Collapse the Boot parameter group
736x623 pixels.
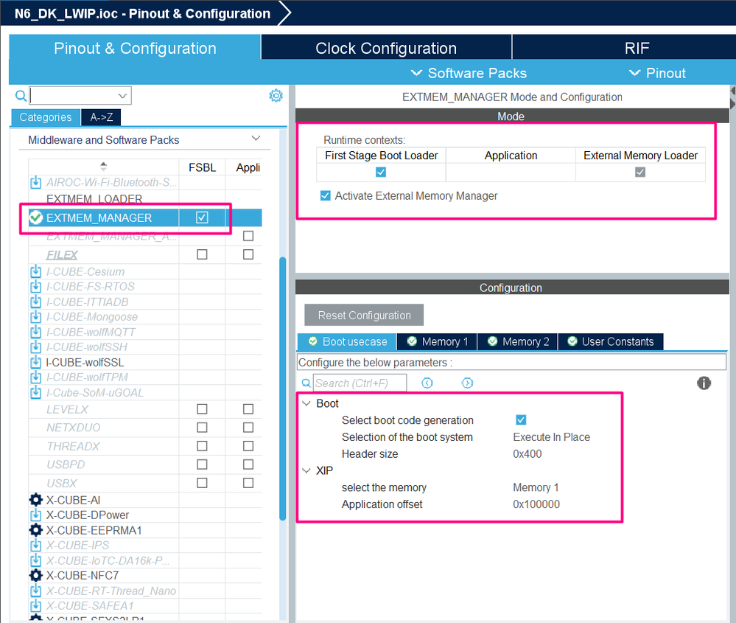coord(306,403)
